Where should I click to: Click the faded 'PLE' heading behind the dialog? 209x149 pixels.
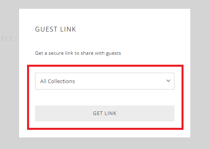(x=7, y=38)
